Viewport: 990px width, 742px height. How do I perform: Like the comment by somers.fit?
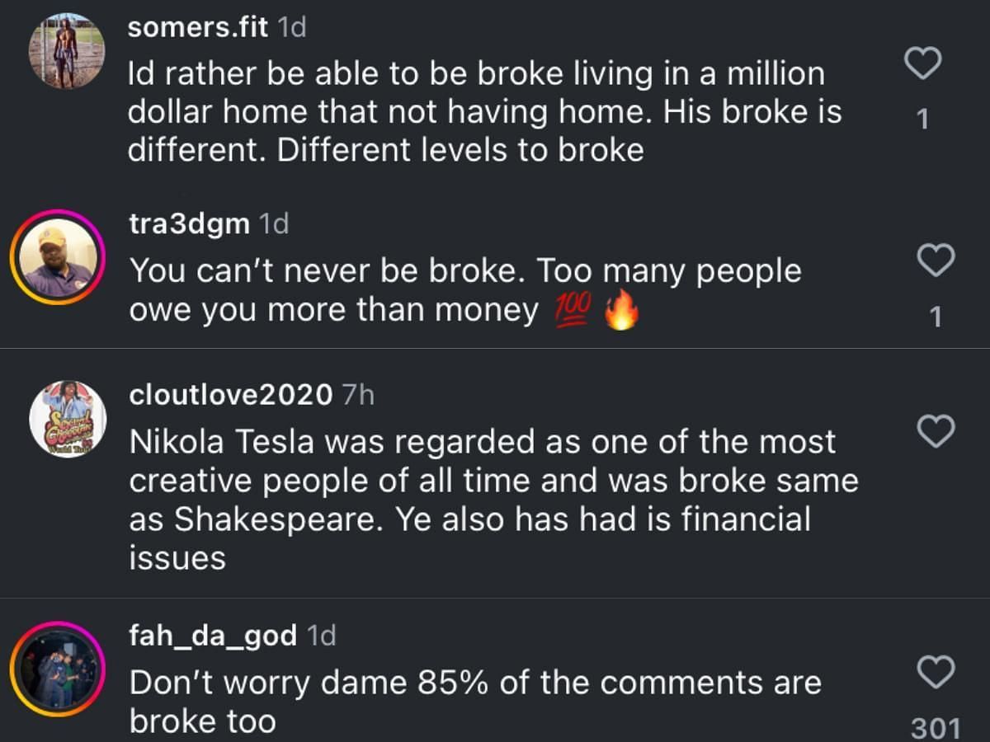[x=923, y=63]
